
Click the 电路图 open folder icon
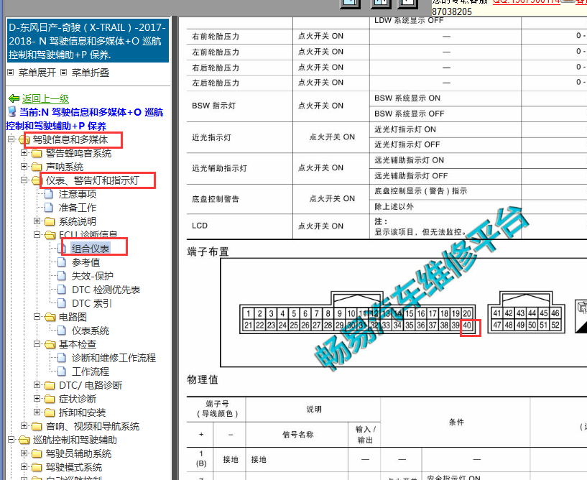50,317
